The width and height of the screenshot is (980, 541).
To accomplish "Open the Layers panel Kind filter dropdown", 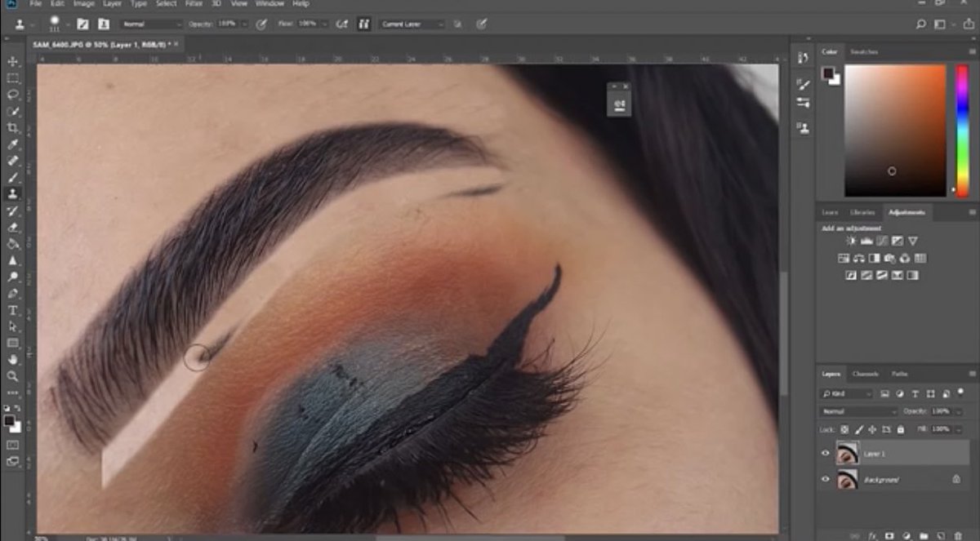I will click(848, 394).
